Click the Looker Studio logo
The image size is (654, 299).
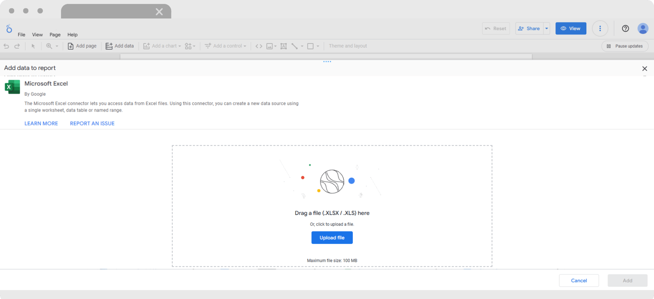(9, 28)
